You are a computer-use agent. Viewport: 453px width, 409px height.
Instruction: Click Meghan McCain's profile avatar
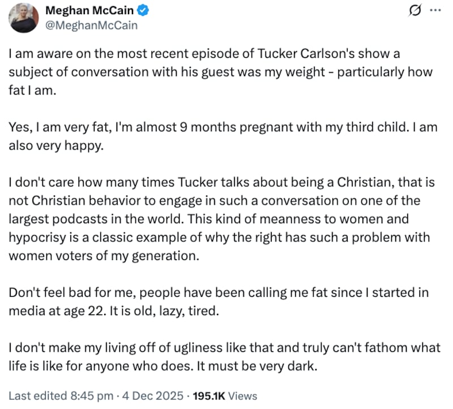tap(23, 18)
